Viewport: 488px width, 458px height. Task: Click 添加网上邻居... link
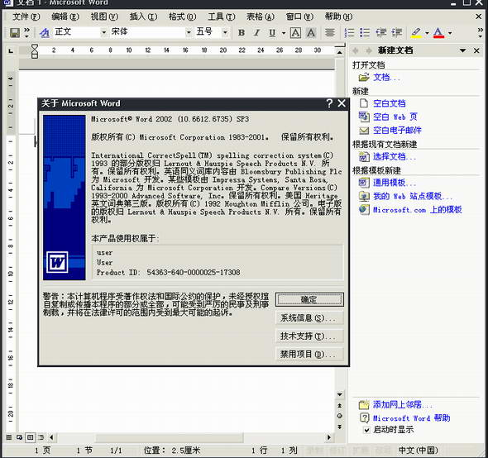coord(403,404)
